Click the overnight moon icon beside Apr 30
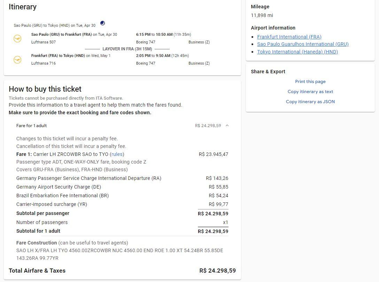 [x=102, y=23]
